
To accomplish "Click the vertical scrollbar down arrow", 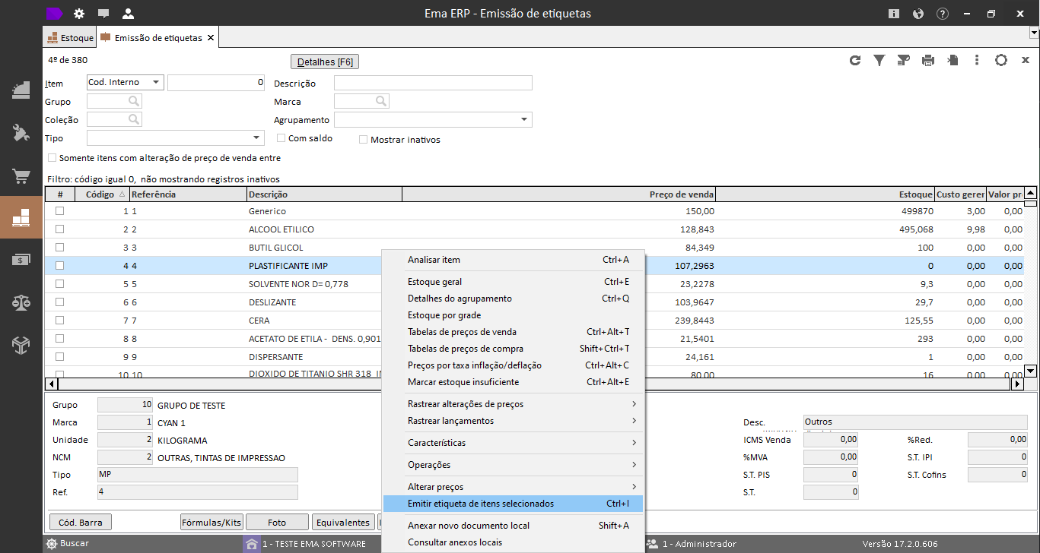I will coord(1031,371).
